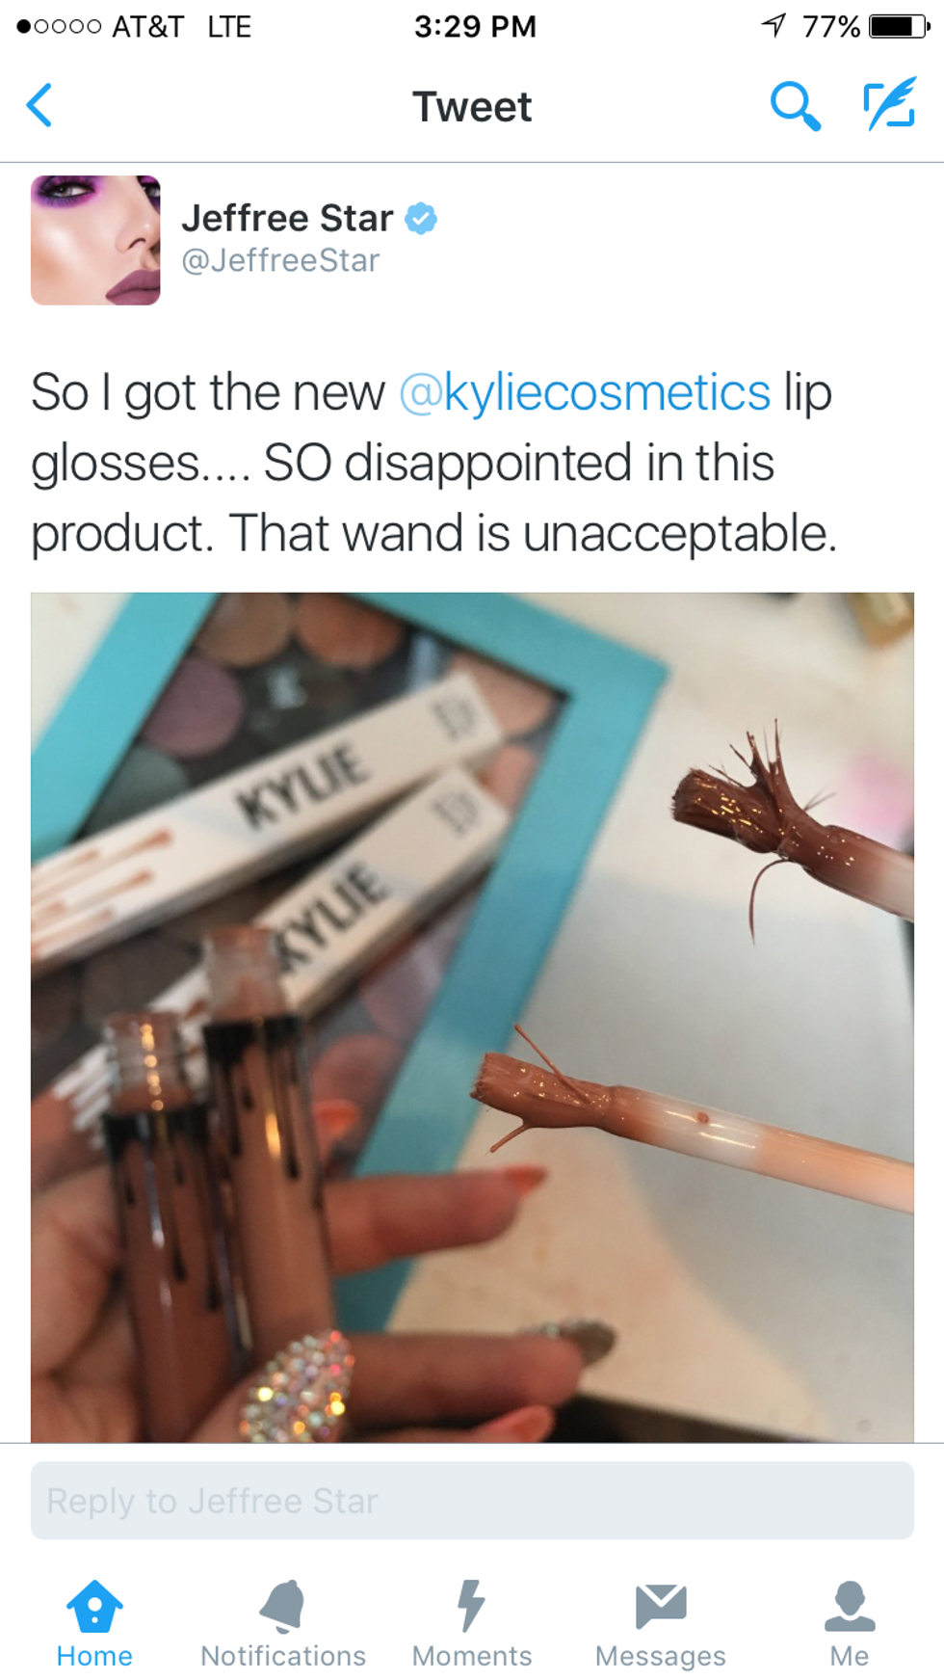Tap the Tweet title in header
Image resolution: width=944 pixels, height=1680 pixels.
click(x=472, y=106)
